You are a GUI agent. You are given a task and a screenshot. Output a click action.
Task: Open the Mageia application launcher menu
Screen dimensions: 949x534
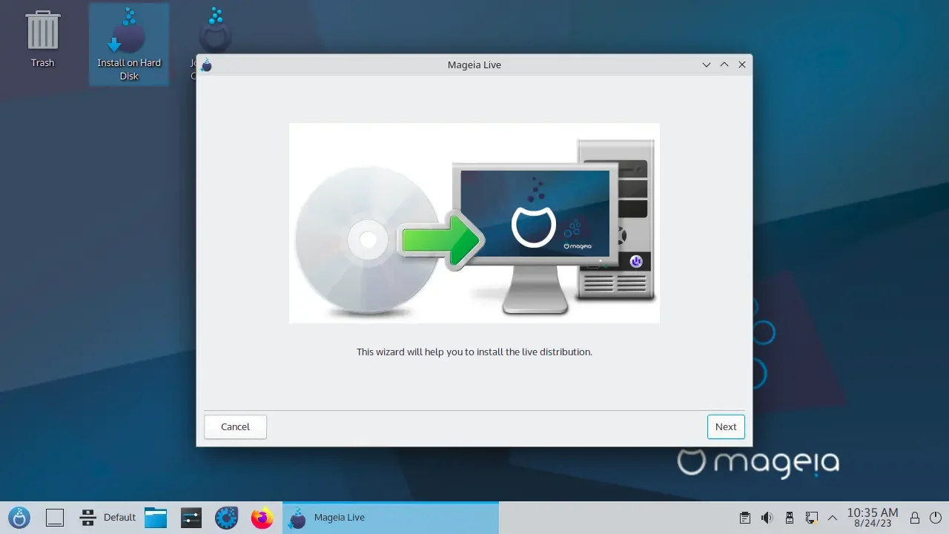pyautogui.click(x=19, y=517)
